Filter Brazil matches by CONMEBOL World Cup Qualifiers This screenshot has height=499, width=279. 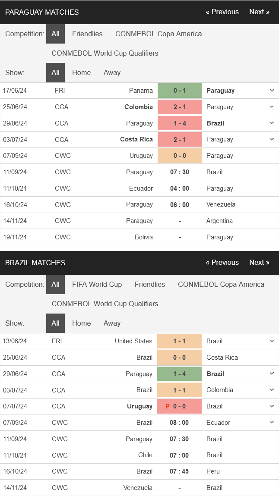click(x=105, y=304)
